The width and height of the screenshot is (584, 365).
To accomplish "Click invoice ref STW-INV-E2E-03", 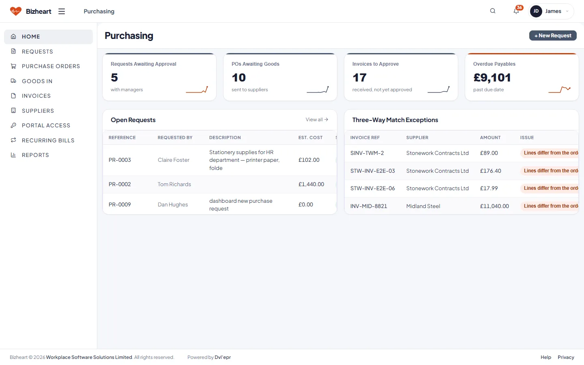I will [x=373, y=171].
